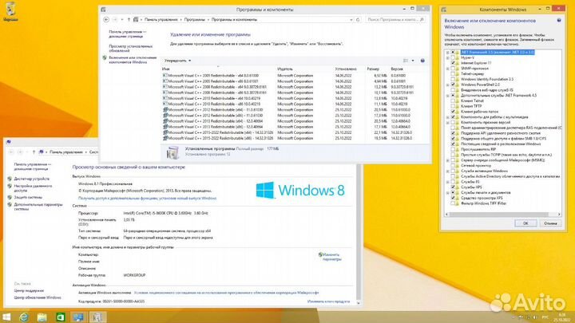Check the Windows TIFF IFilter checkbox

click(x=453, y=203)
